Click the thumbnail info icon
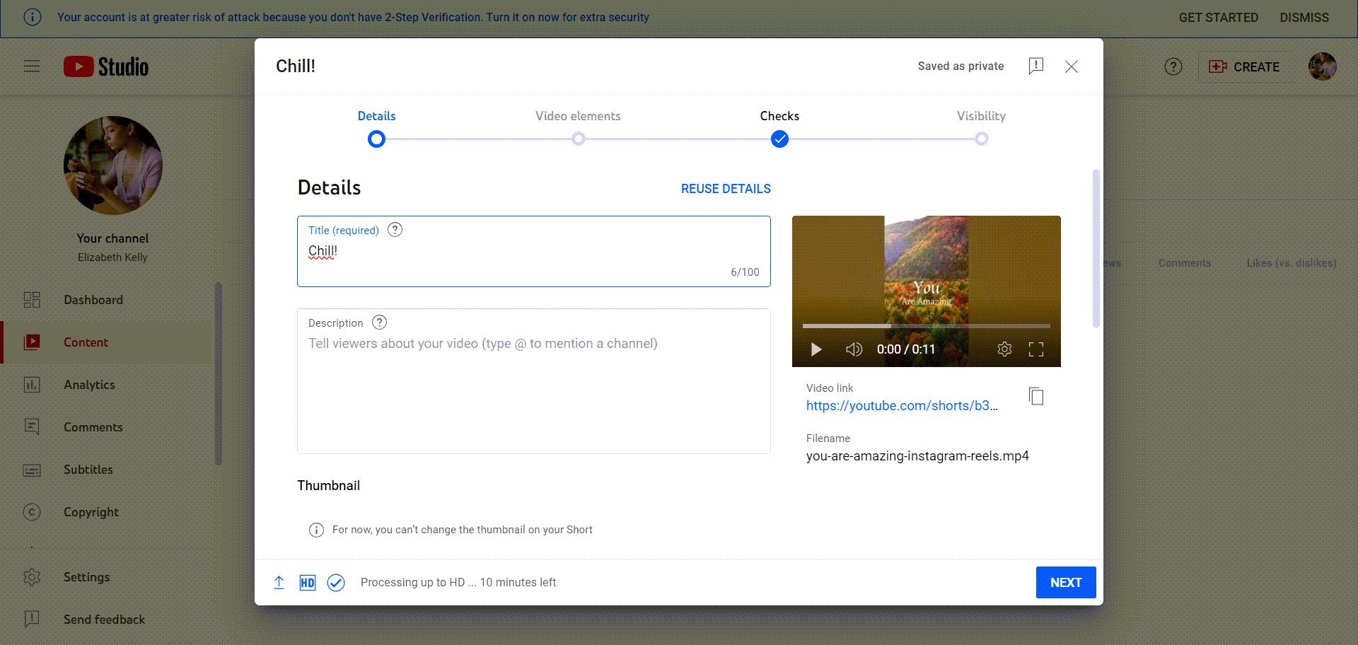The image size is (1358, 645). click(316, 530)
